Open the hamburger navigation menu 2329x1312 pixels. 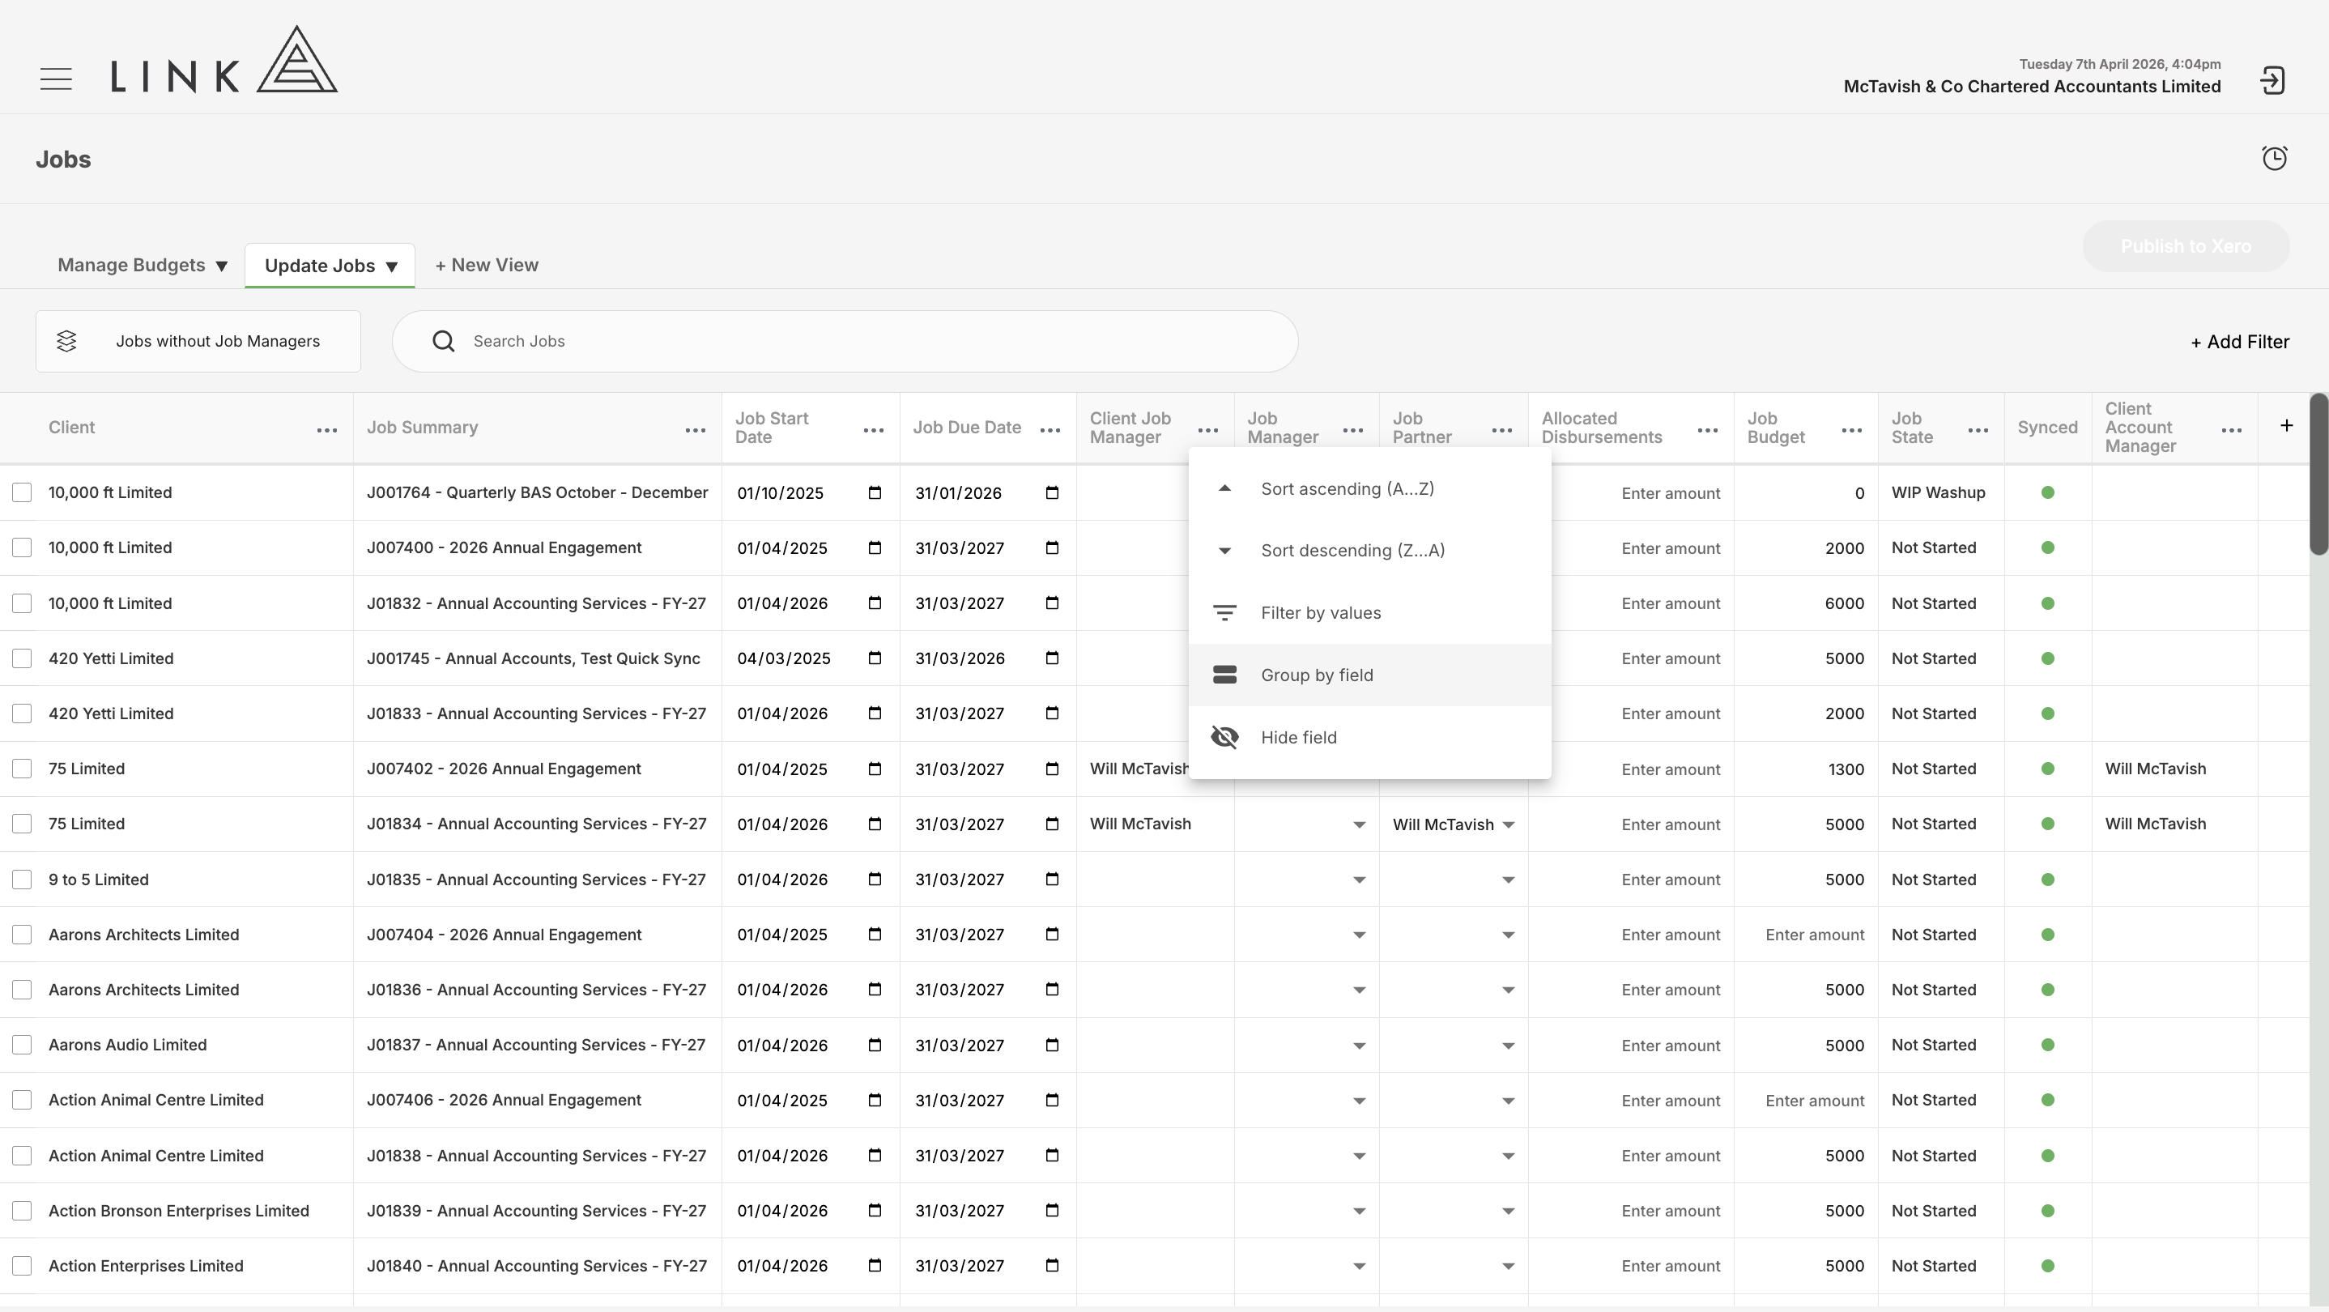[56, 79]
